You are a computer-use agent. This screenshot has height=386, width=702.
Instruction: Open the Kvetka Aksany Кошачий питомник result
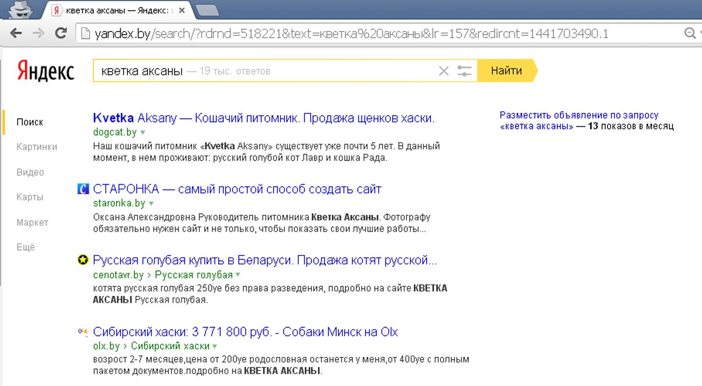pos(264,118)
